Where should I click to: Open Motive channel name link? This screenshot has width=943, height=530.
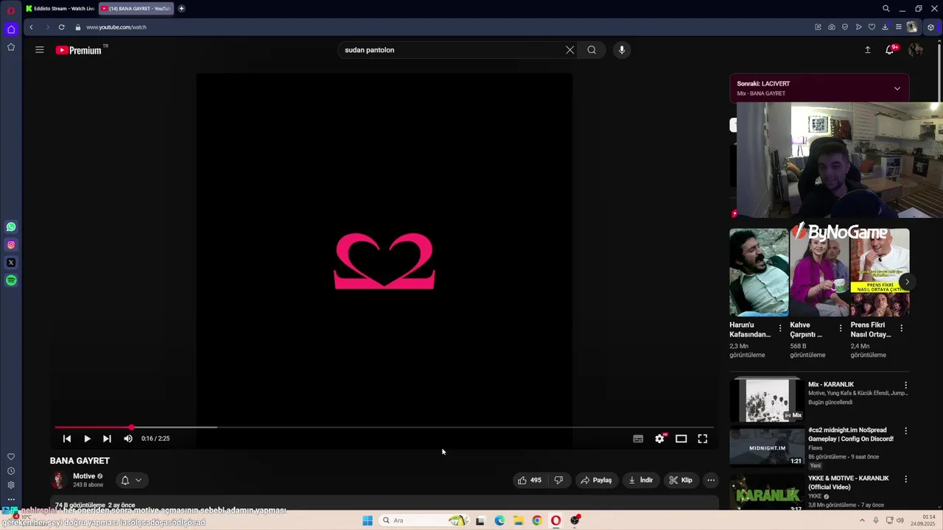84,476
